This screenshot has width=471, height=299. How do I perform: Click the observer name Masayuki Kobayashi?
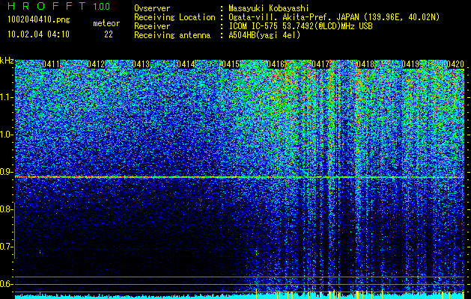[269, 8]
